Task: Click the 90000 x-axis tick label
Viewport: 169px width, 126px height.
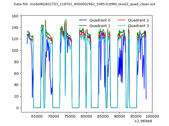Action: 119,116
